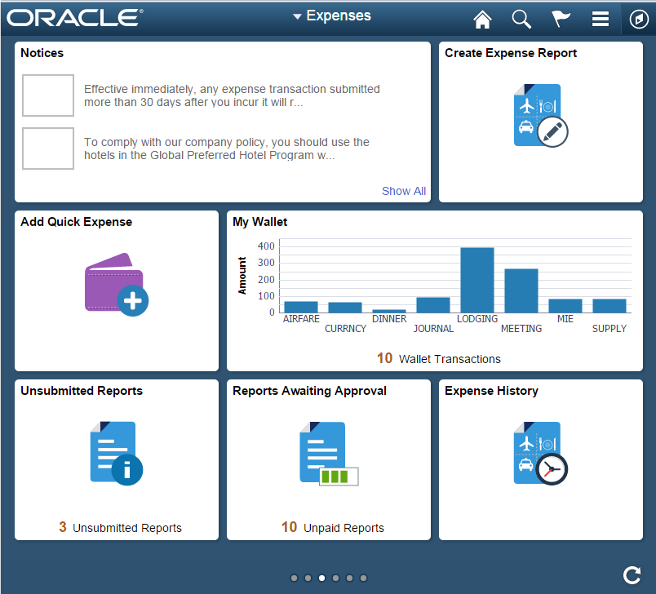Click the JOURNAL bar in the chart
656x594 pixels.
(x=433, y=305)
